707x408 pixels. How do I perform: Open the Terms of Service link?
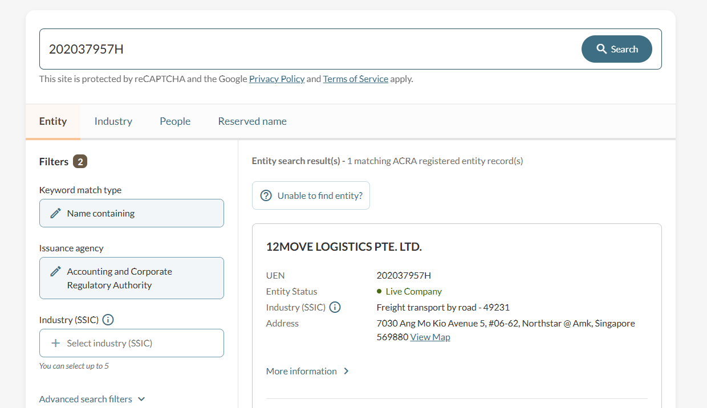point(355,79)
